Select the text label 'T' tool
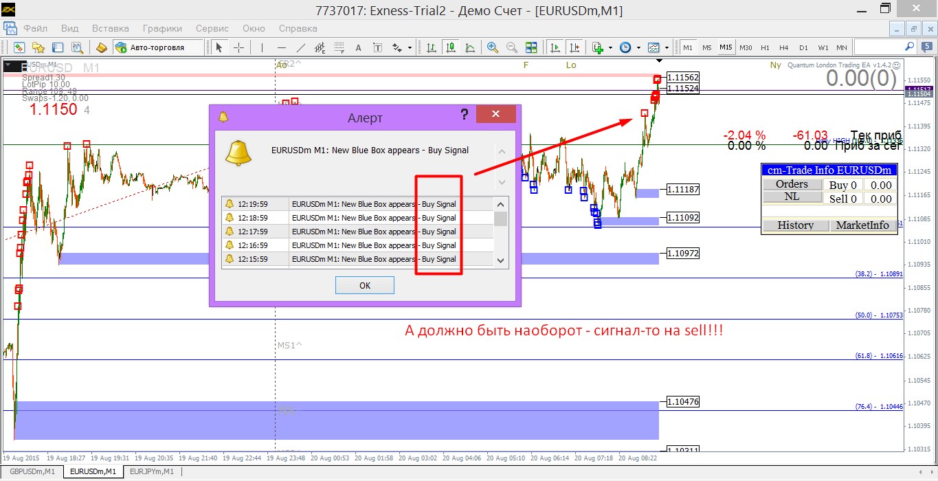938x481 pixels. click(377, 47)
